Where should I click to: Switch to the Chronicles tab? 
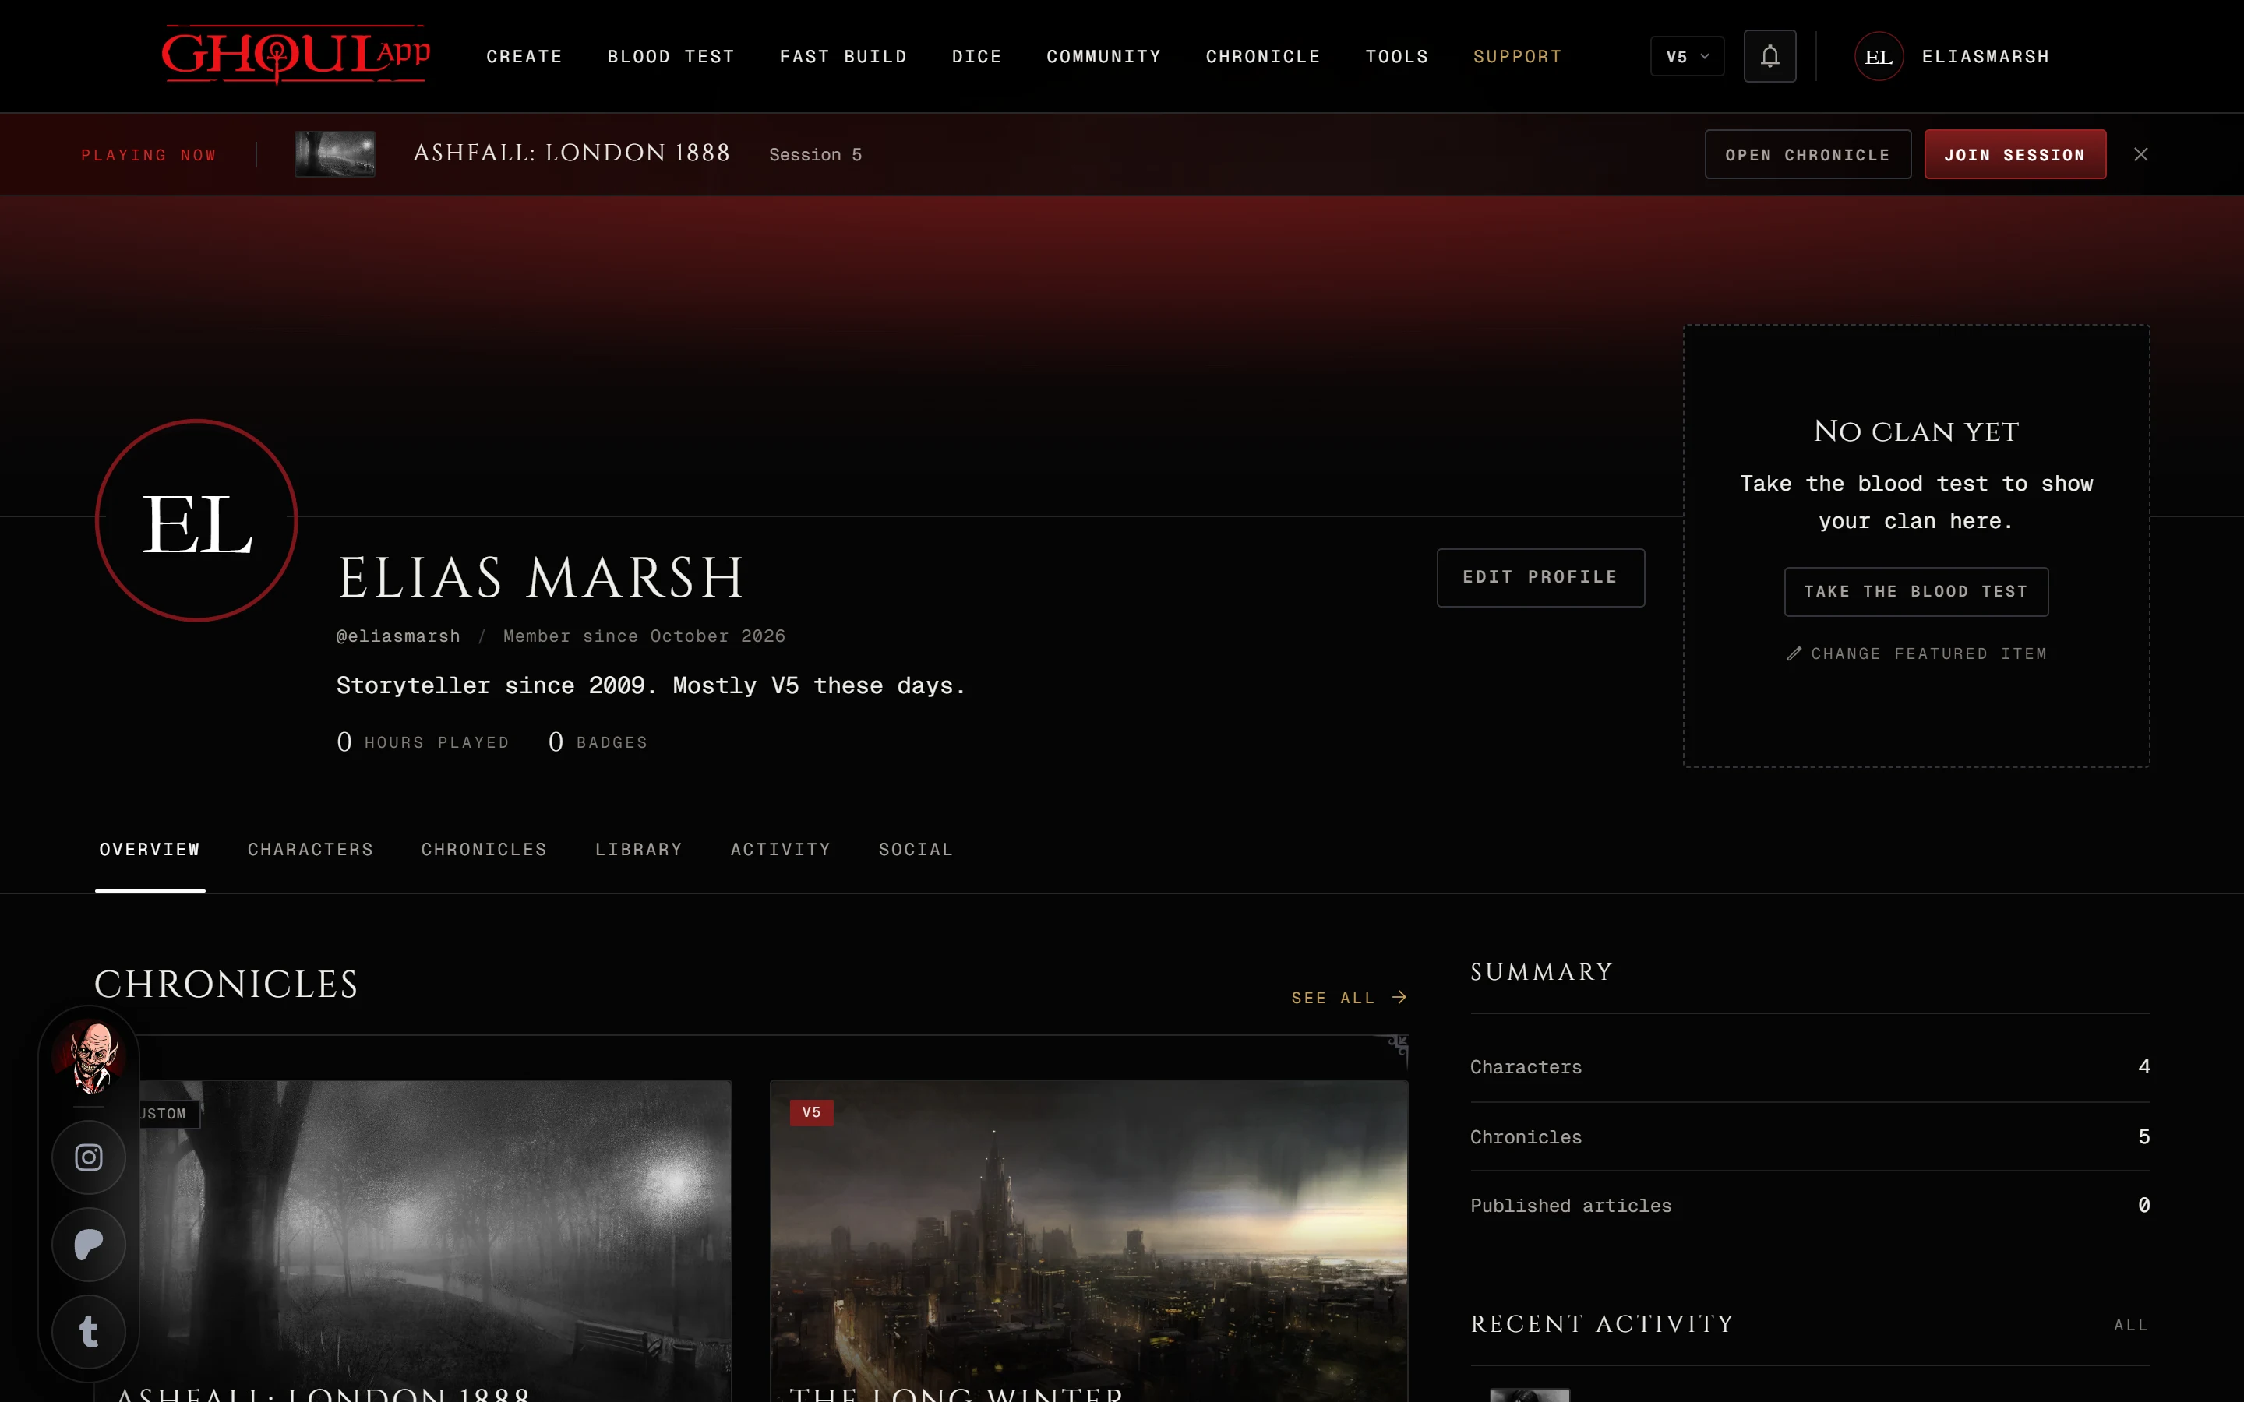tap(484, 849)
